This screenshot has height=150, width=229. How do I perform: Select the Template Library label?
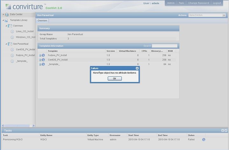[19, 20]
